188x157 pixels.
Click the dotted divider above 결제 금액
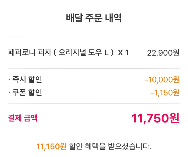pyautogui.click(x=94, y=104)
